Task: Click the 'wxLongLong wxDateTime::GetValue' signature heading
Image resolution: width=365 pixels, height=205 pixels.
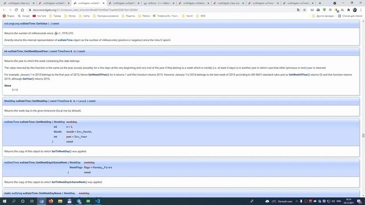Action: click(31, 24)
